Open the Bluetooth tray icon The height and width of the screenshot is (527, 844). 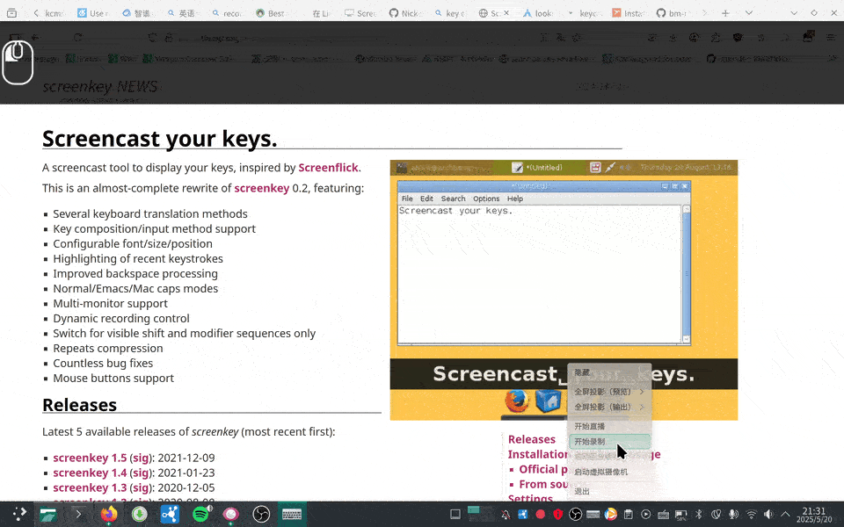coord(699,515)
